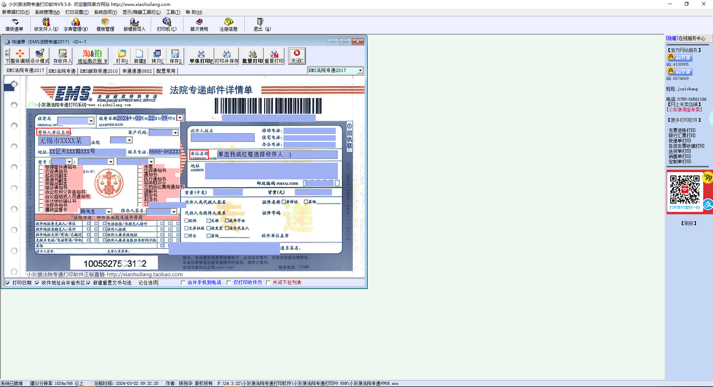
Task: Open 模板管理 template management
Action: click(105, 25)
